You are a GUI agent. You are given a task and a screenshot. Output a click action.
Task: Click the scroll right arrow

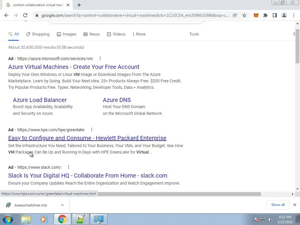[293, 194]
